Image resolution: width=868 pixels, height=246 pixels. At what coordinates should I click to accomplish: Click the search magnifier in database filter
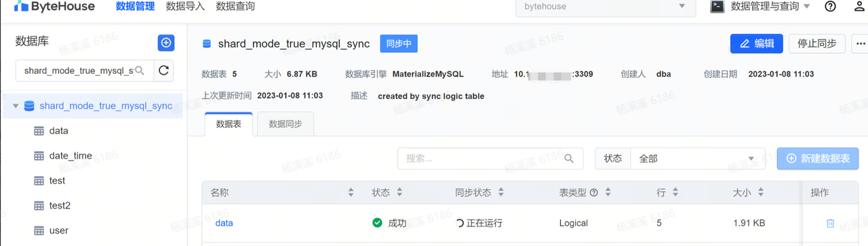pyautogui.click(x=140, y=70)
